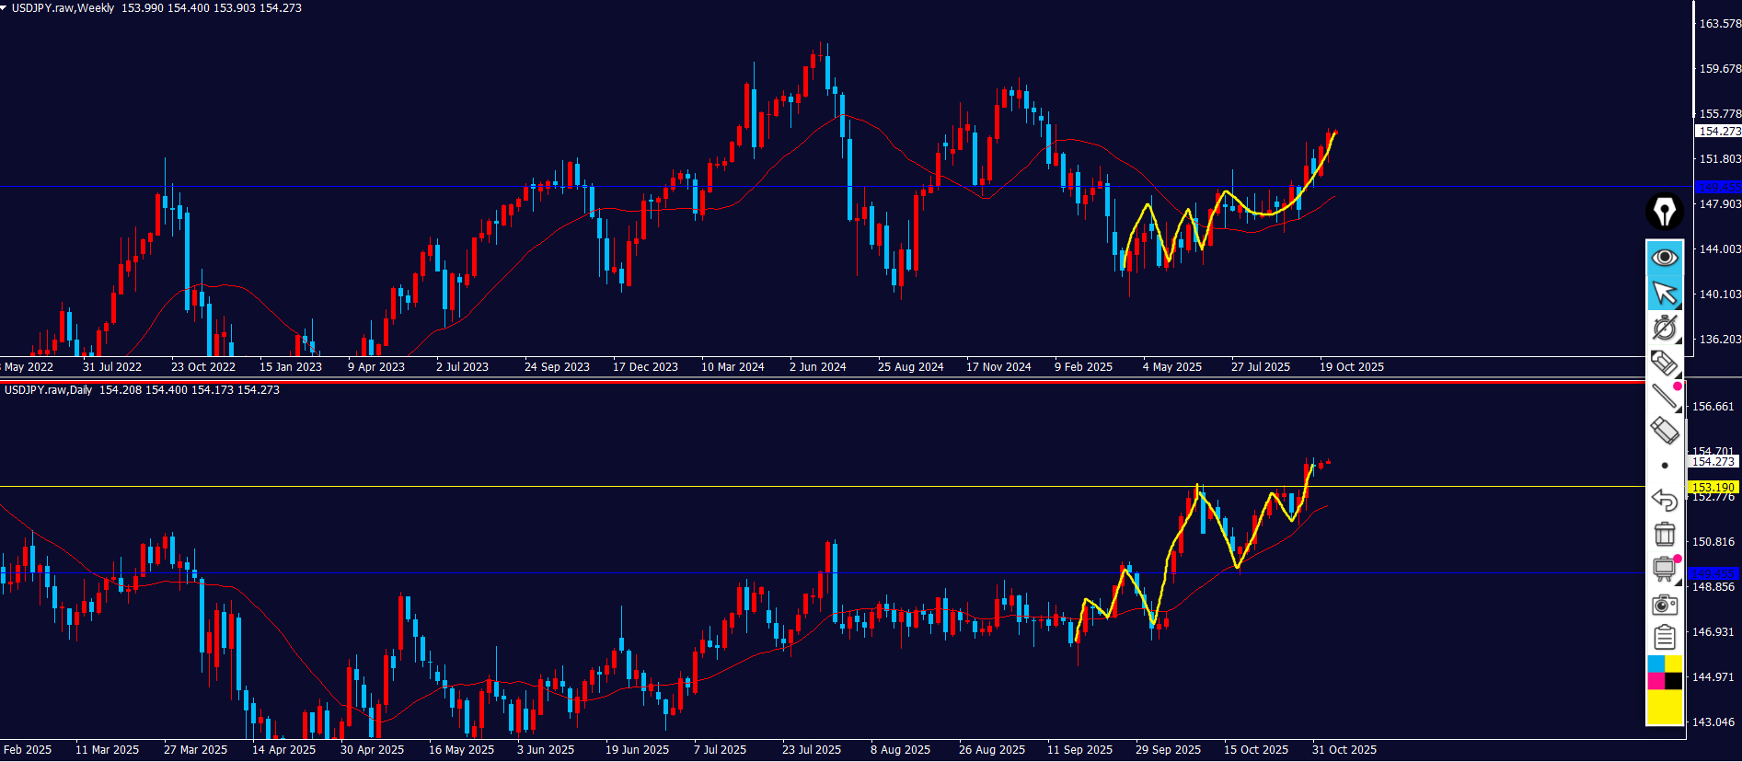Viewport: 1742px width, 762px height.
Task: Click the 154.273 price label on weekly chart
Action: 1718,131
